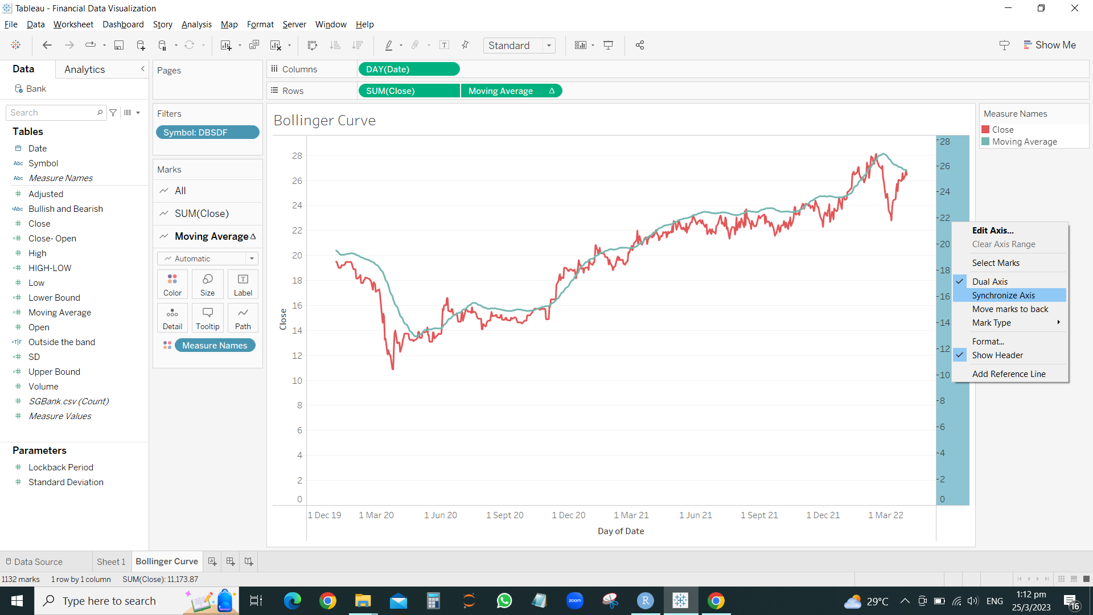Click the share workbook icon

click(x=640, y=46)
